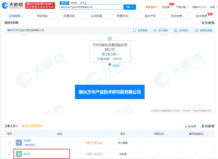Click the 保存图片 download icon

point(176,30)
